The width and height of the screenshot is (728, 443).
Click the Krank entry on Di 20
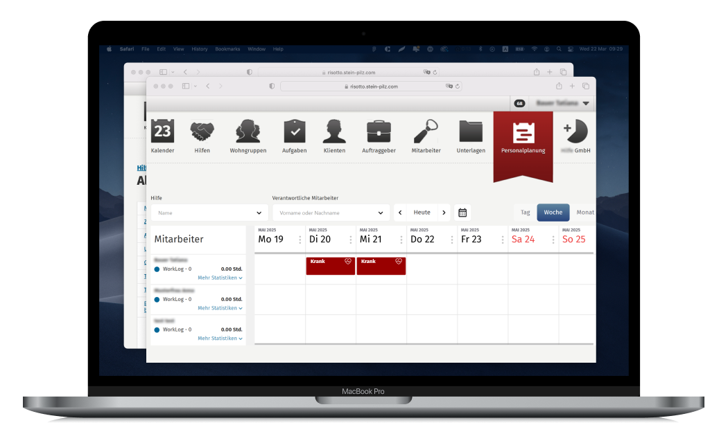point(330,266)
